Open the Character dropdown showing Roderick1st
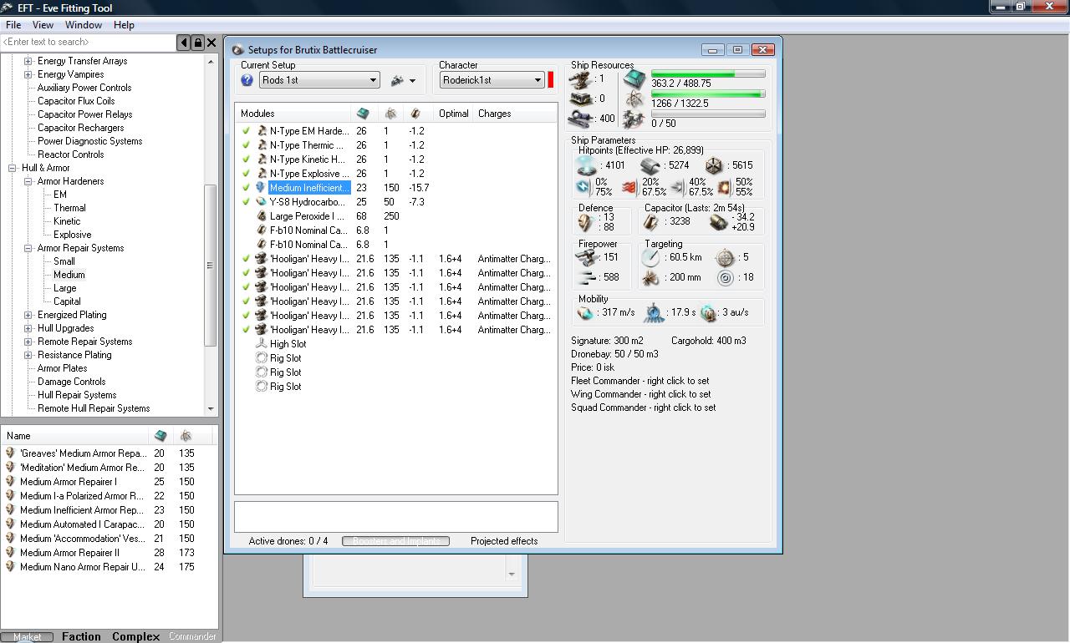 point(492,80)
